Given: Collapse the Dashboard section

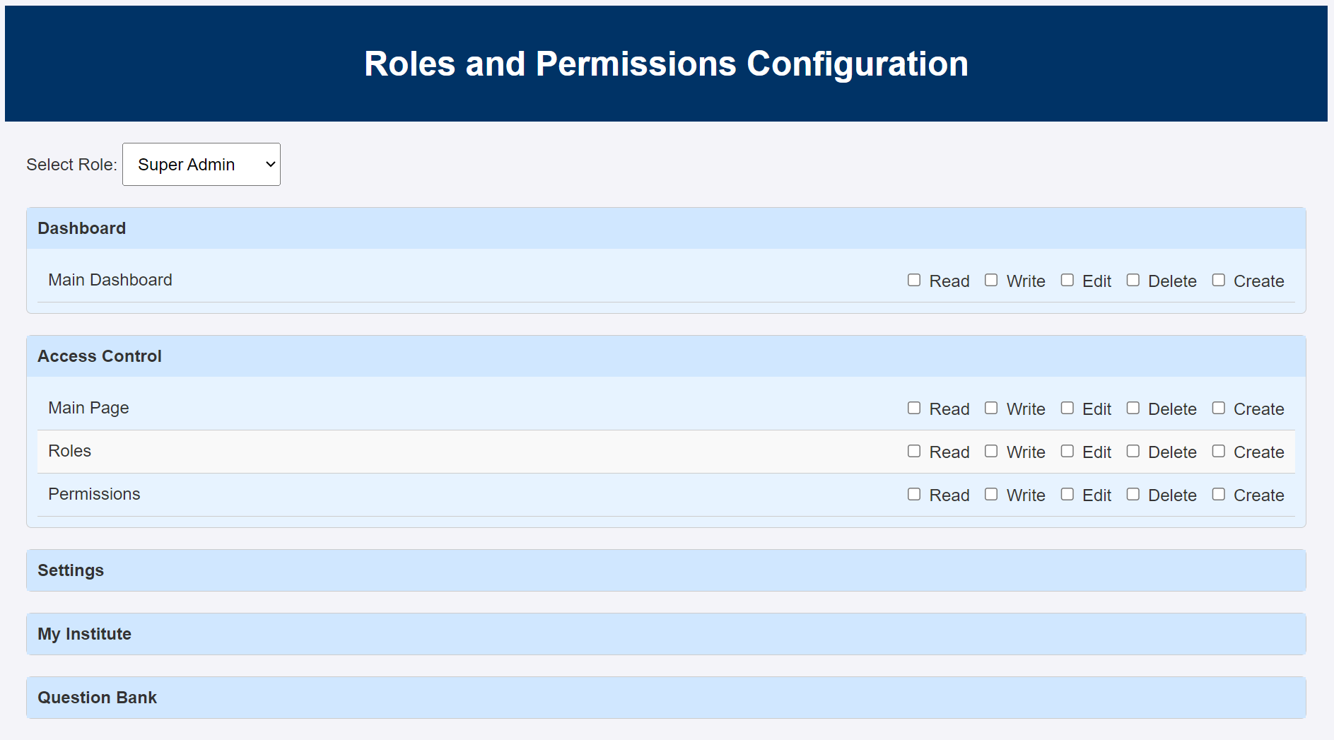Looking at the screenshot, I should click(x=665, y=228).
